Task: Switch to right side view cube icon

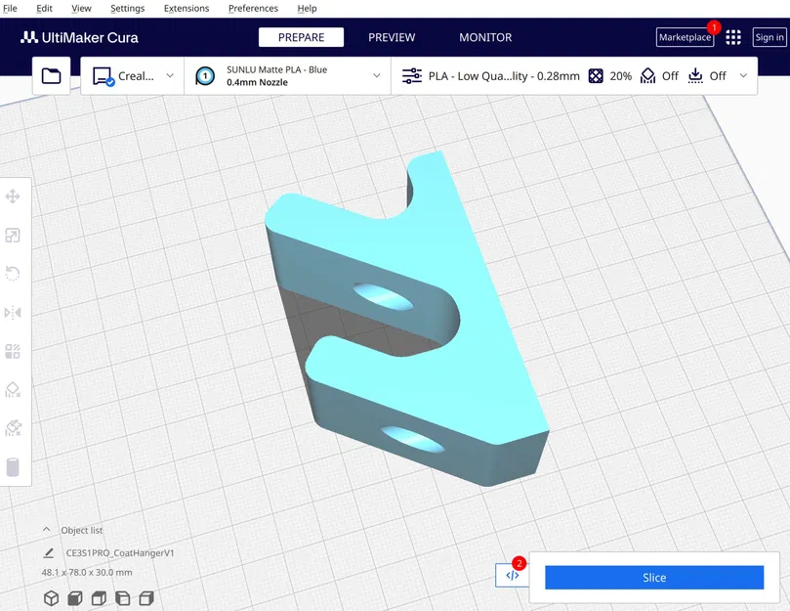Action: point(146,598)
